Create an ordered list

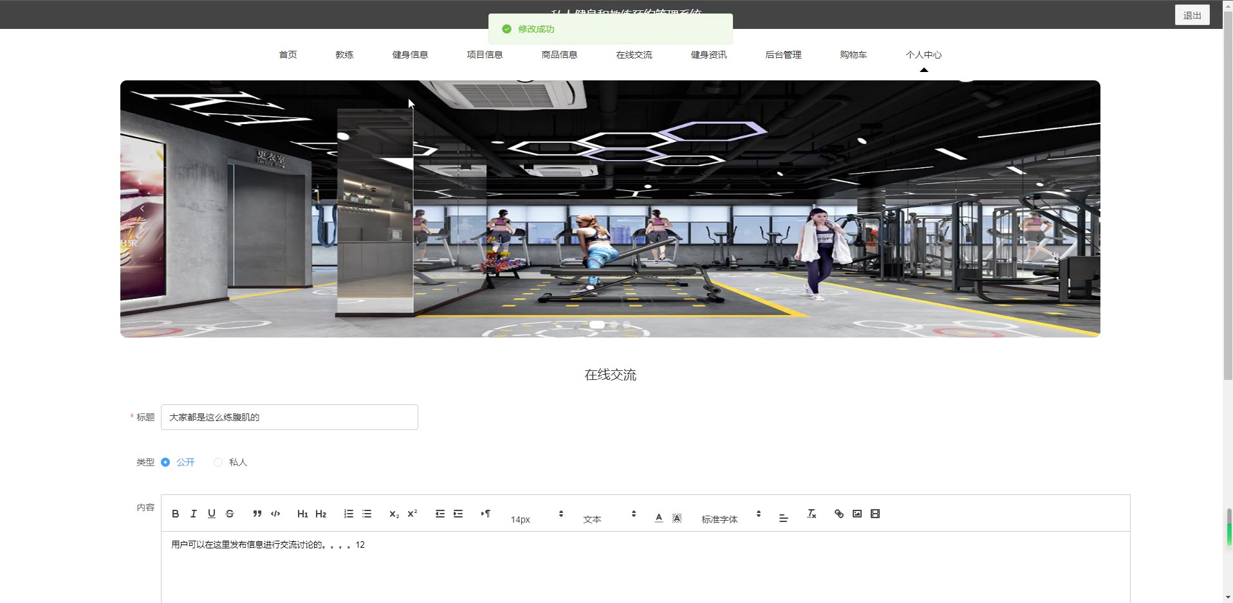348,514
